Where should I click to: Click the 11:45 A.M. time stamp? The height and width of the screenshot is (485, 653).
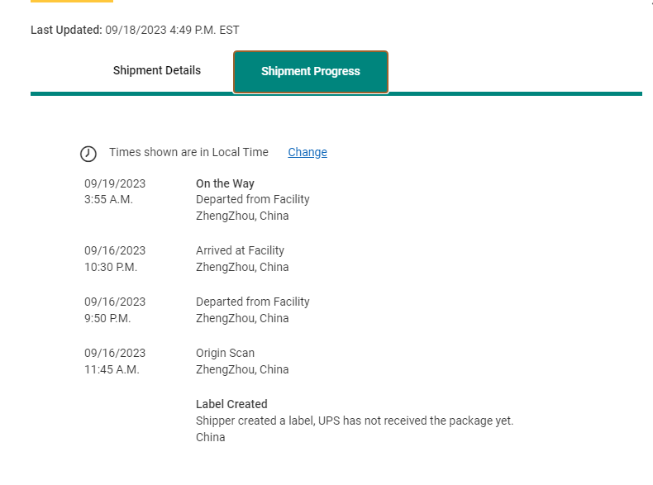tap(112, 369)
